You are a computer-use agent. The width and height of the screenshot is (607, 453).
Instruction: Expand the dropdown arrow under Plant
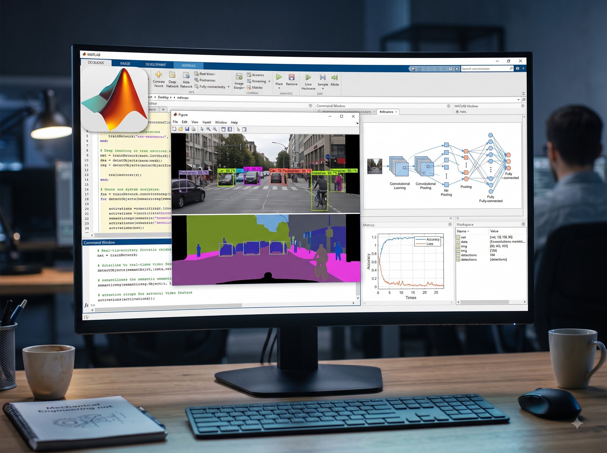(x=279, y=88)
